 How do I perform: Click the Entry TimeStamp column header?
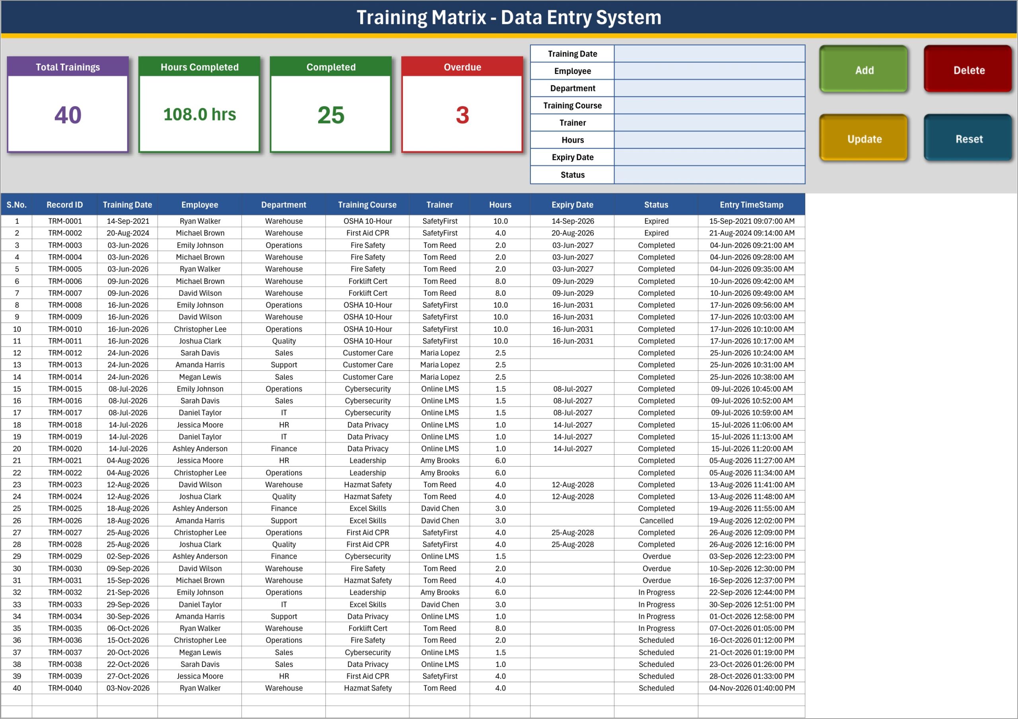click(752, 205)
